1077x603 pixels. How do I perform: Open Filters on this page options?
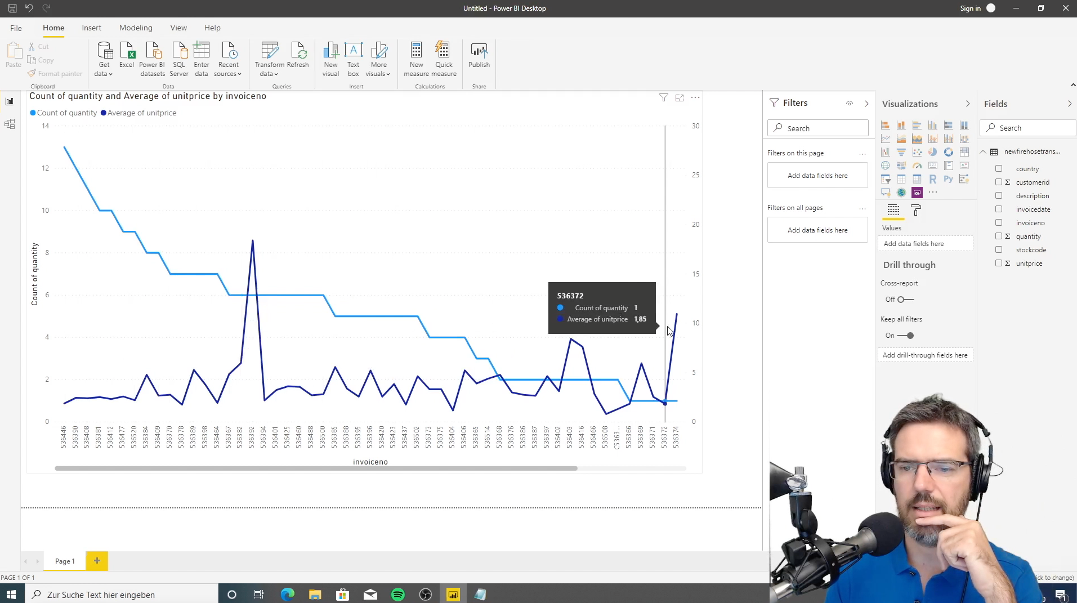[862, 153]
